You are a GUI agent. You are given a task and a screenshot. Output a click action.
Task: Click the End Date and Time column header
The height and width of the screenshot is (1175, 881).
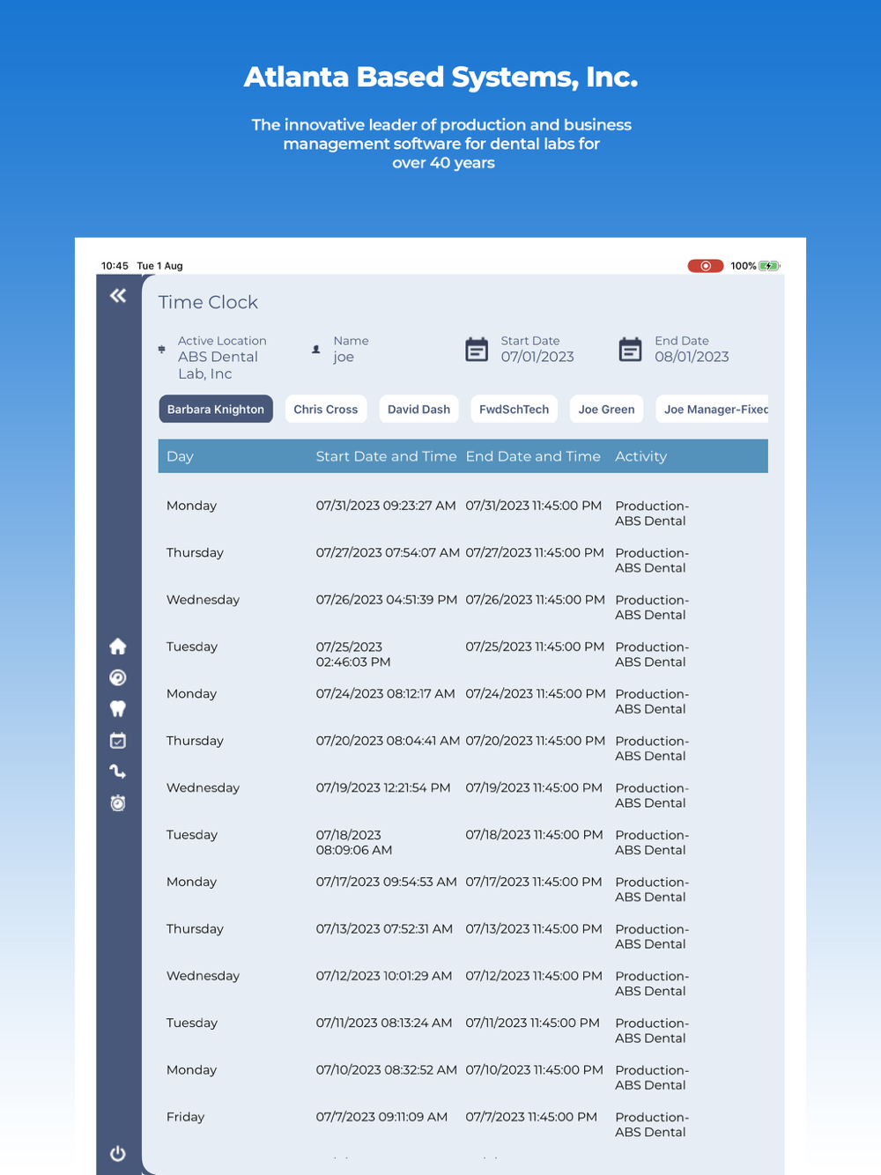tap(533, 456)
